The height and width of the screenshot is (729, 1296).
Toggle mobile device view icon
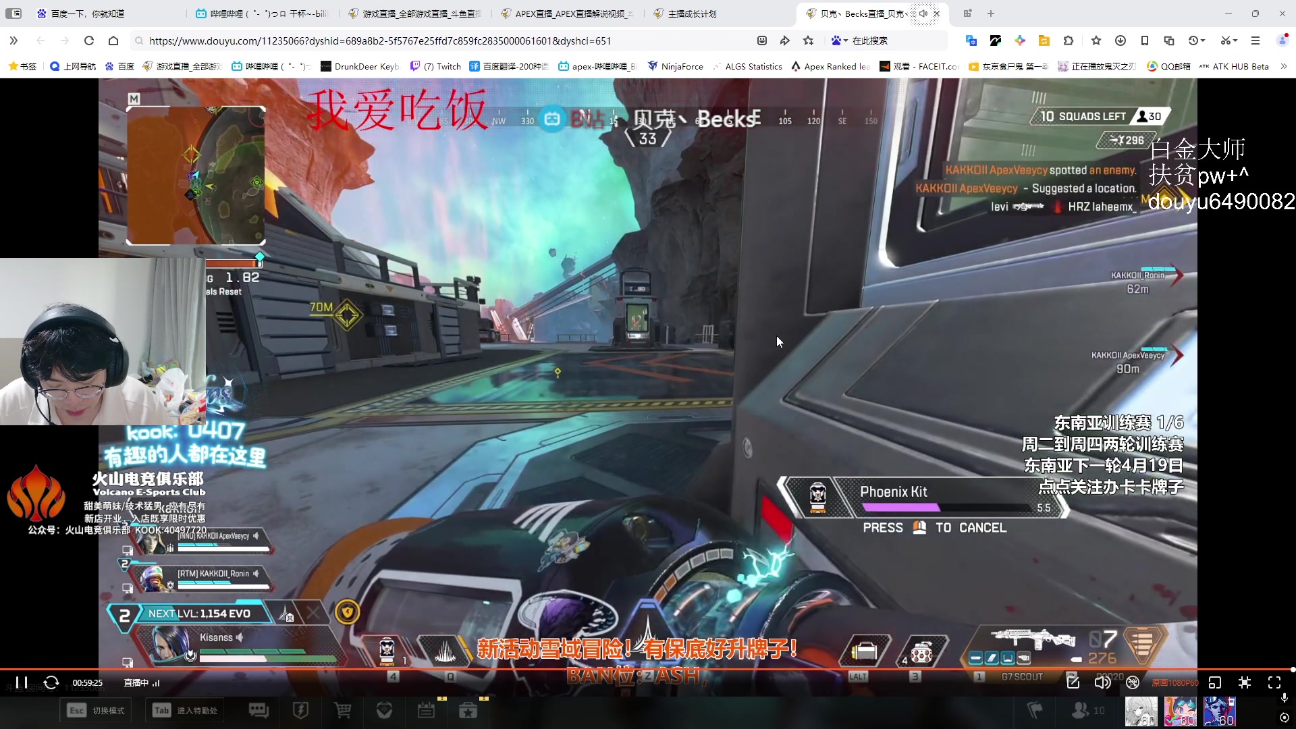coord(1145,40)
